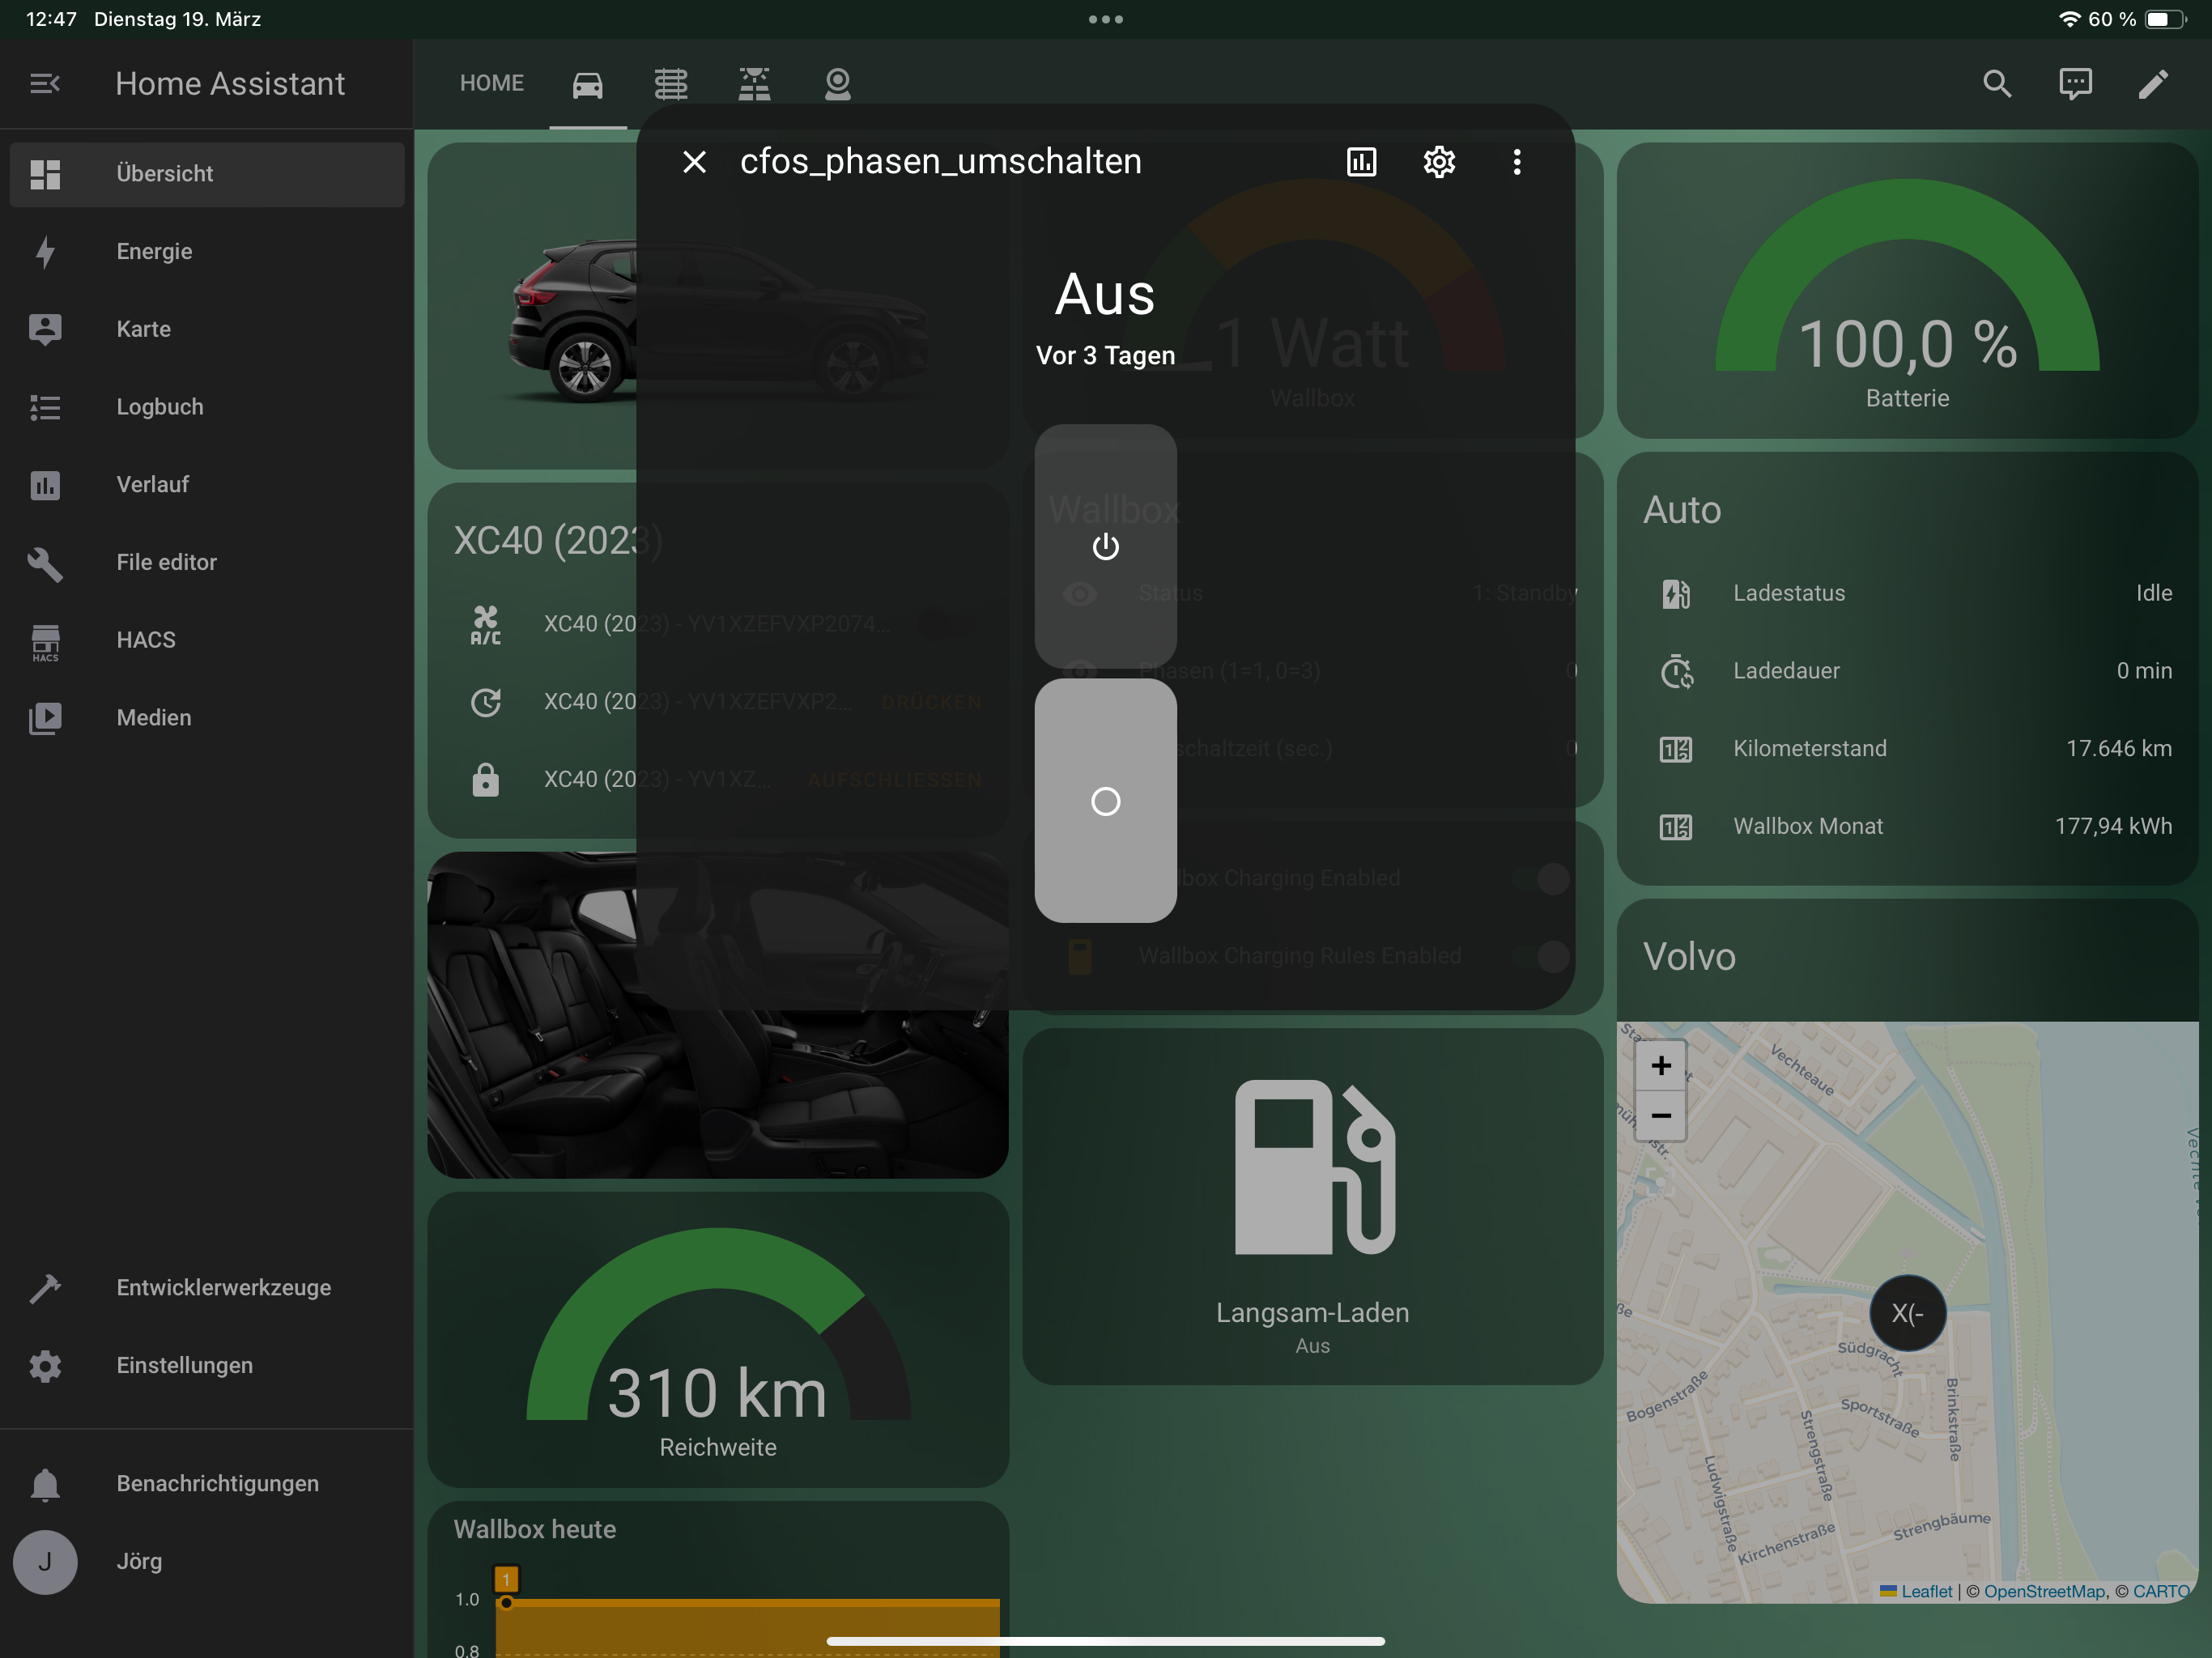Open the HACS store icon
The image size is (2212, 1658).
(x=45, y=641)
